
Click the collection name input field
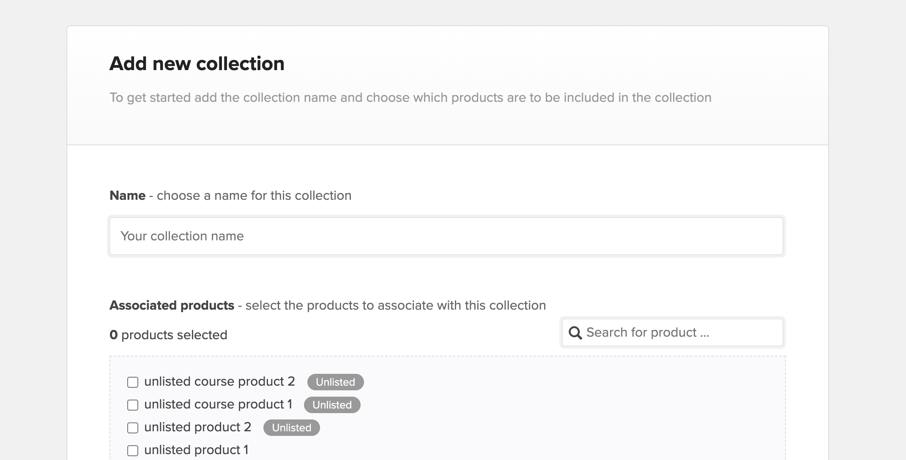[x=446, y=236]
